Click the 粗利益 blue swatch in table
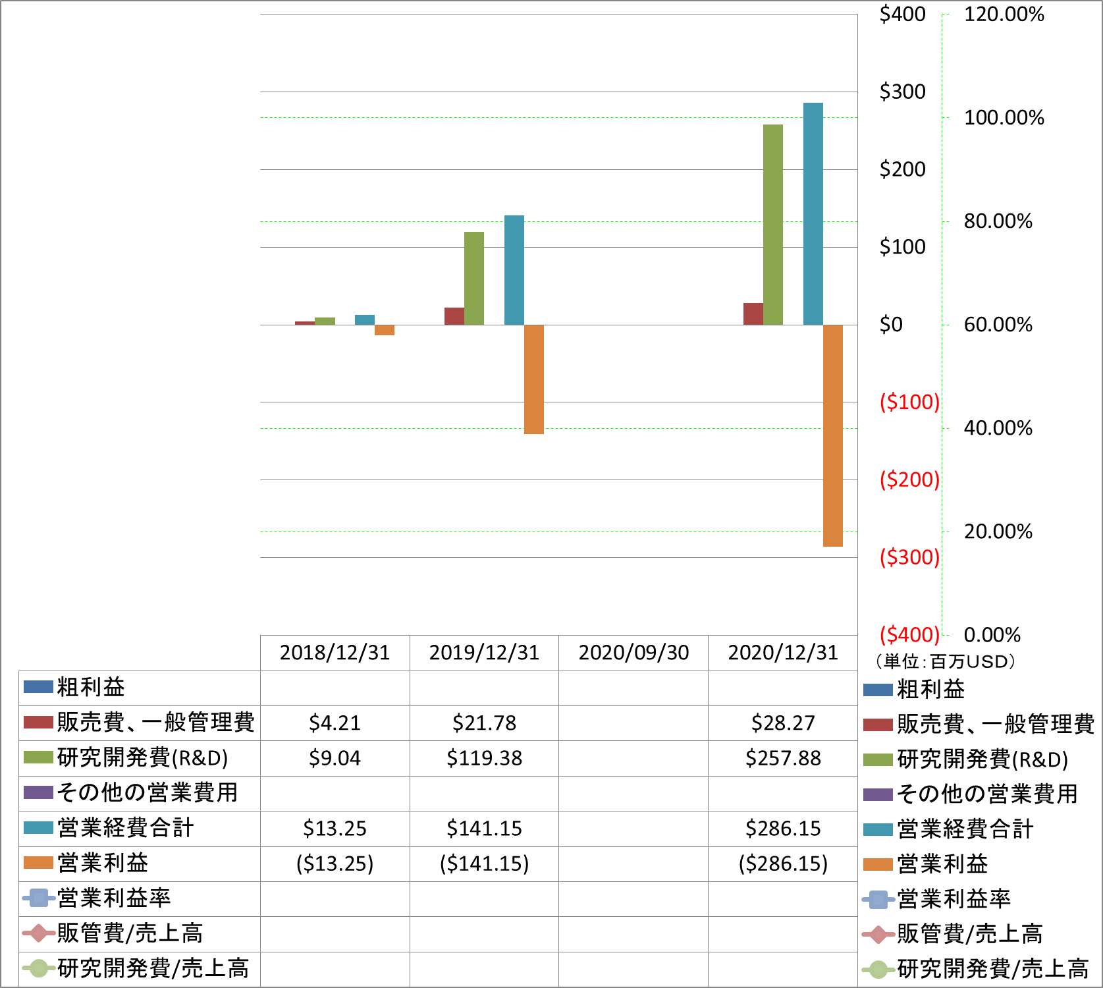This screenshot has width=1103, height=988. coord(38,687)
